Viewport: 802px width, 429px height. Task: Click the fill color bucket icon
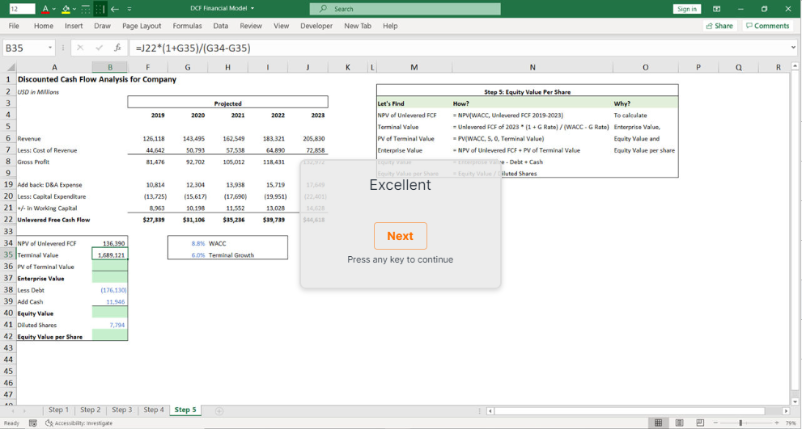click(66, 9)
